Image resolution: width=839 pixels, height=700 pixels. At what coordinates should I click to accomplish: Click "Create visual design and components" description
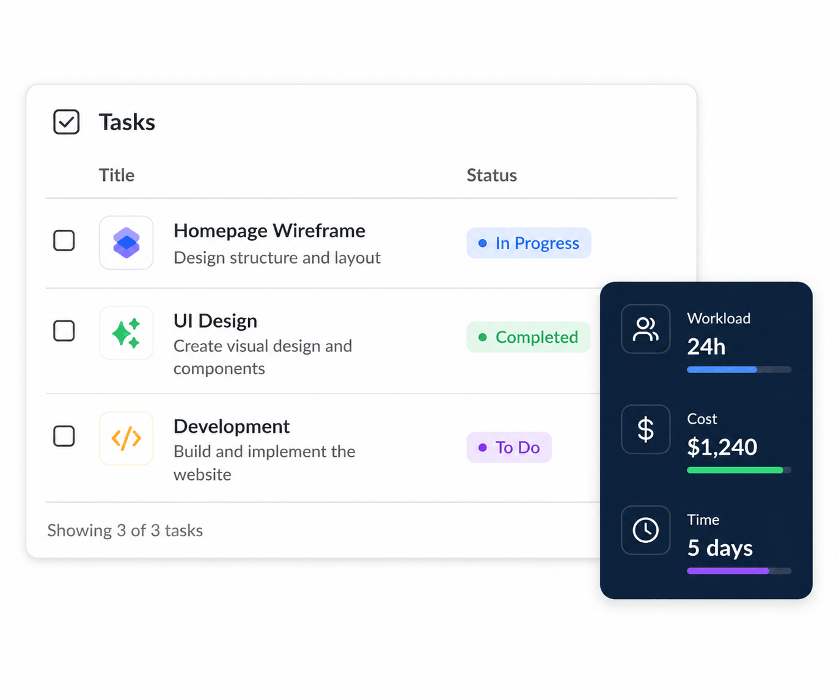coord(263,357)
